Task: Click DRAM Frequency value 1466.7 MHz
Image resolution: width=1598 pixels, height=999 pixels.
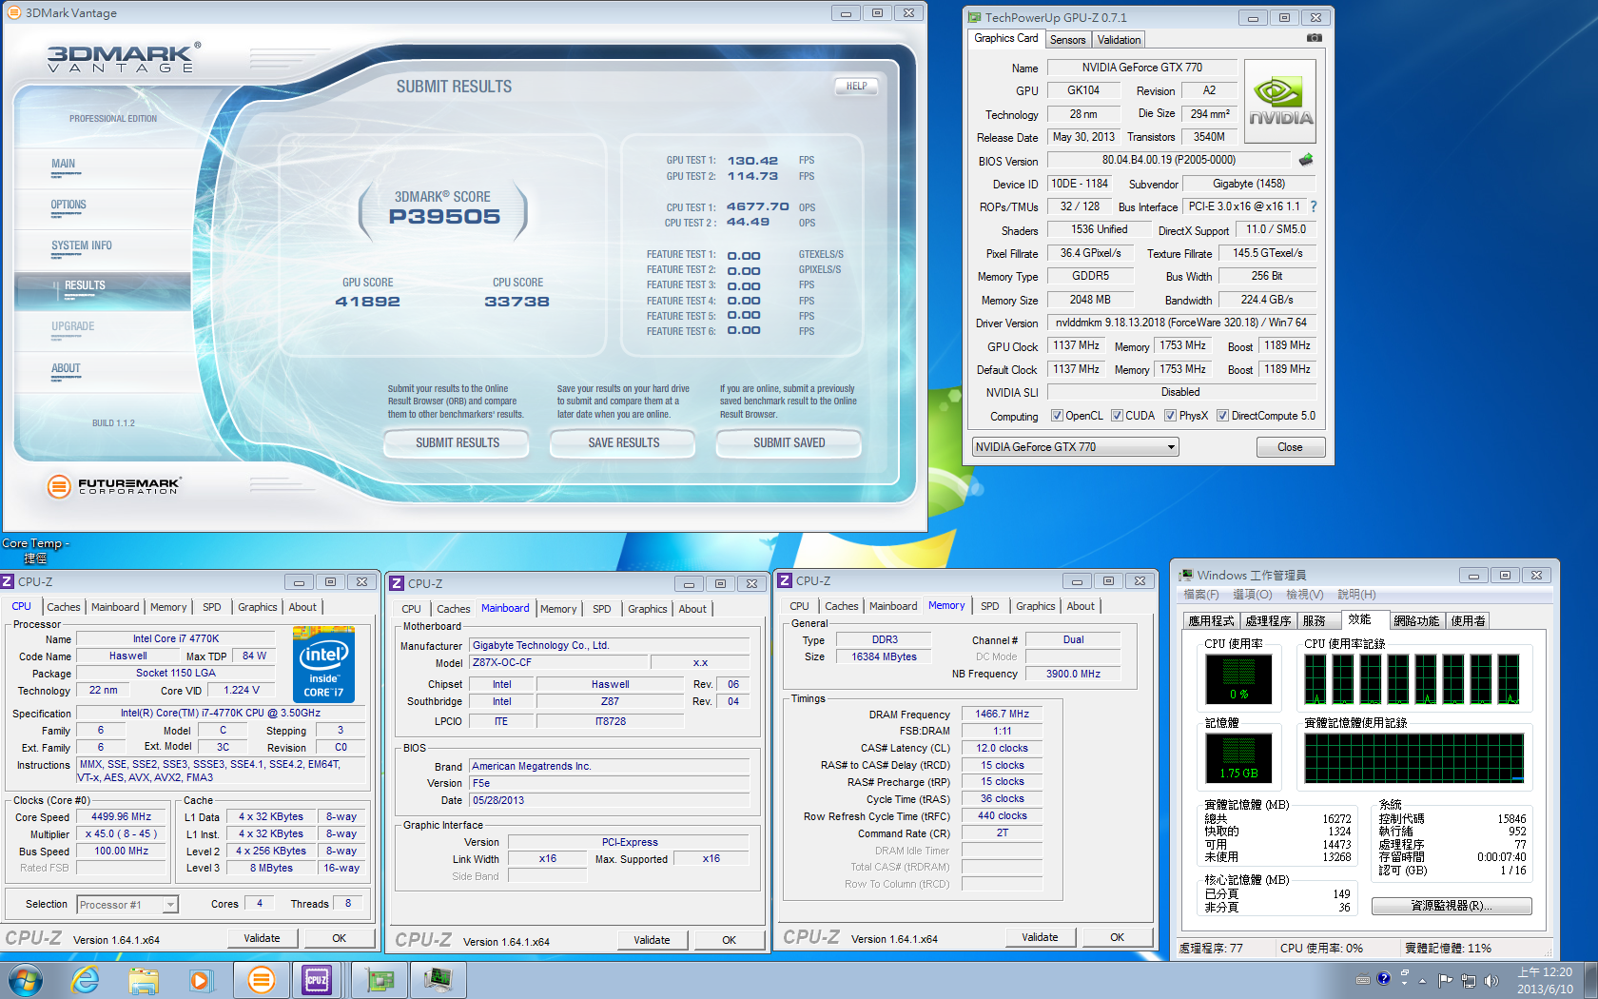Action: 1002,714
